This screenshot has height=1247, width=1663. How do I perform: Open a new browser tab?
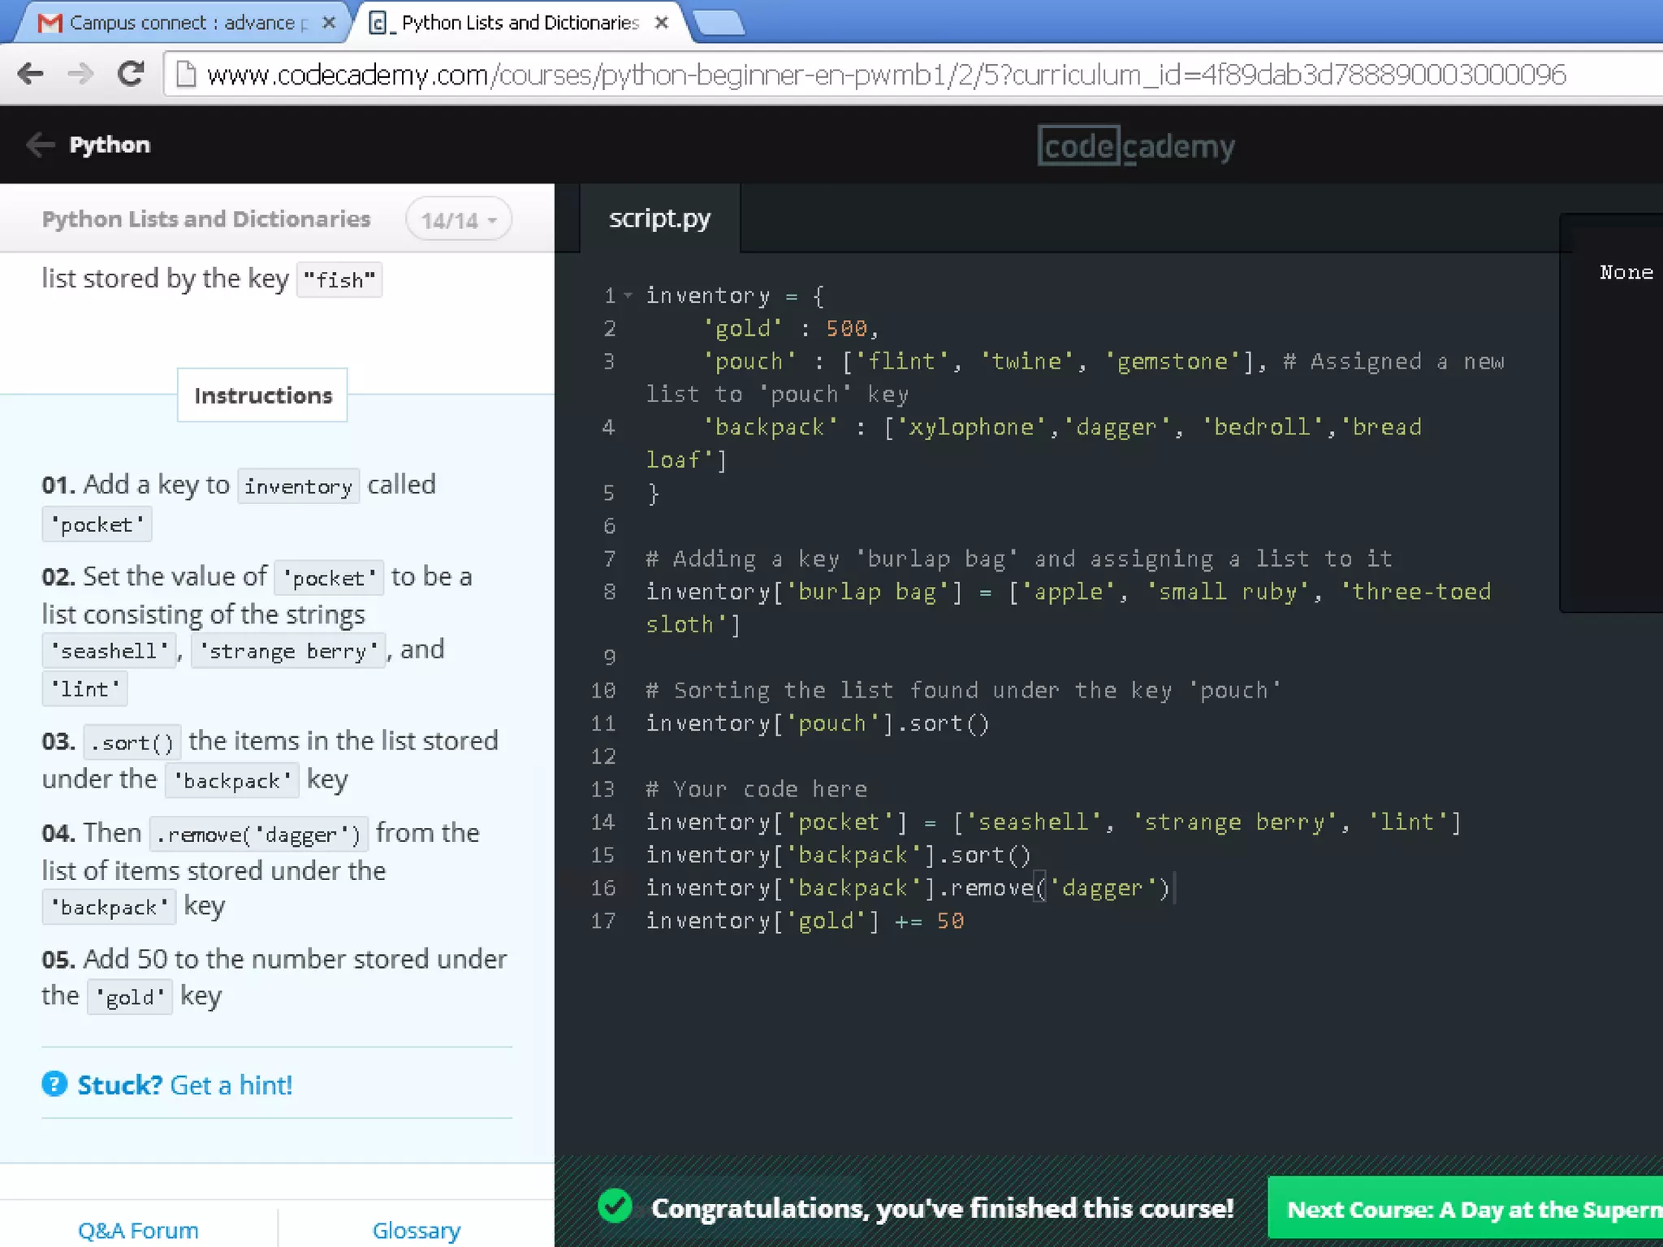[x=719, y=23]
